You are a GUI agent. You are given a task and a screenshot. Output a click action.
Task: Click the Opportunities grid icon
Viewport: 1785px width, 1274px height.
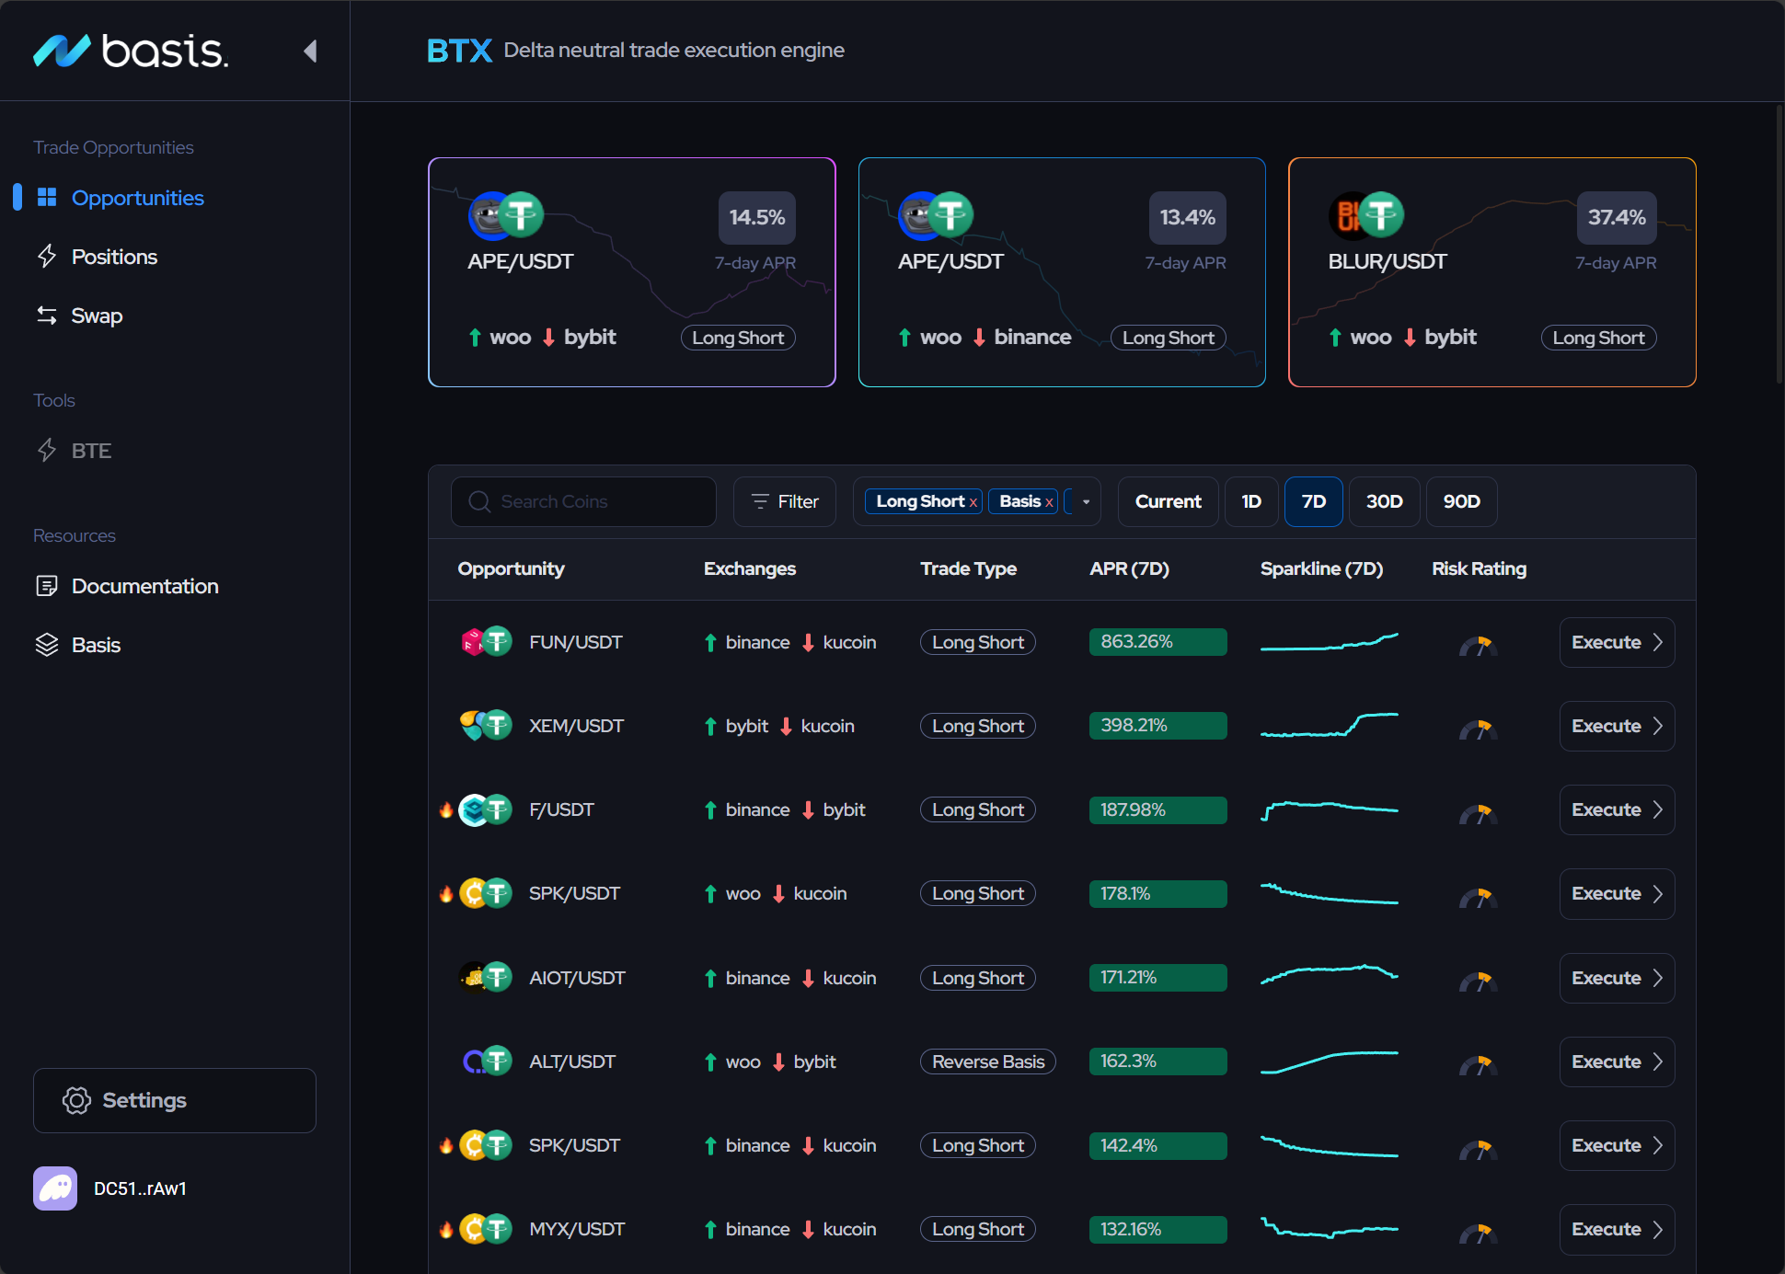47,197
